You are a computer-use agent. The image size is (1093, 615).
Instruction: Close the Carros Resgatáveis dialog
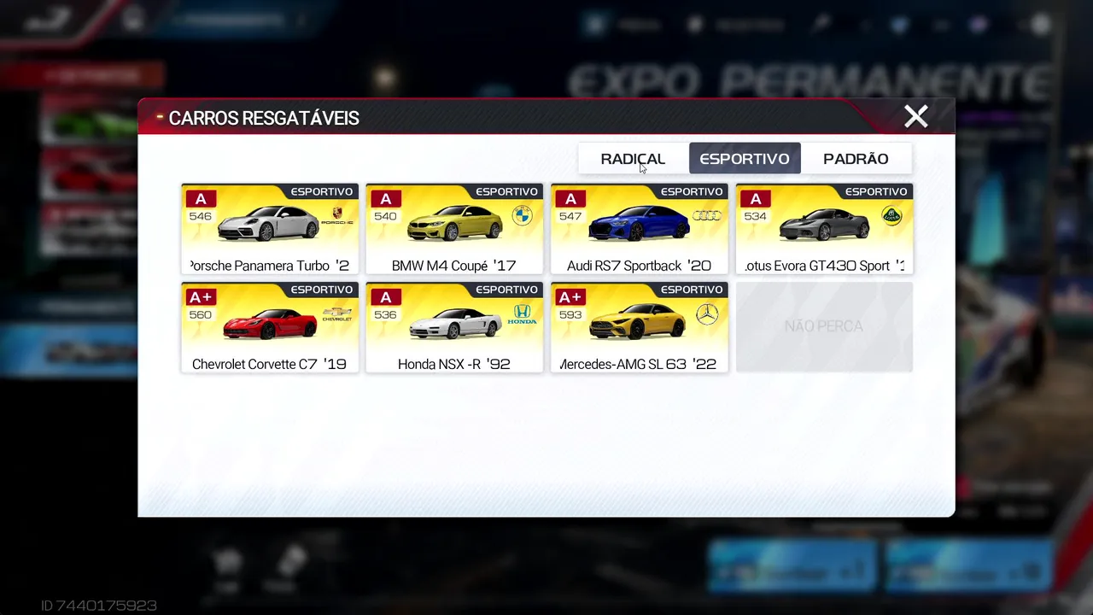[x=916, y=116]
